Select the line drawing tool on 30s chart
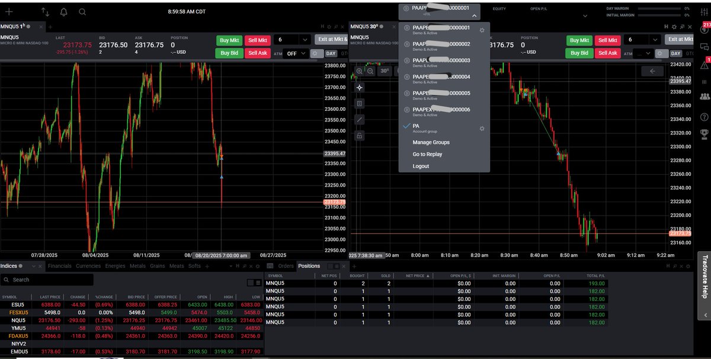The height and width of the screenshot is (359, 711). pyautogui.click(x=360, y=120)
